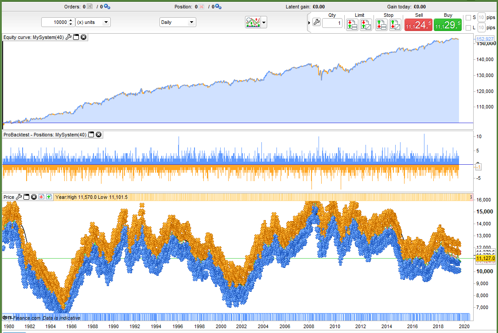This screenshot has width=498, height=333.
Task: Close the Equity curve panel
Action: point(84,37)
